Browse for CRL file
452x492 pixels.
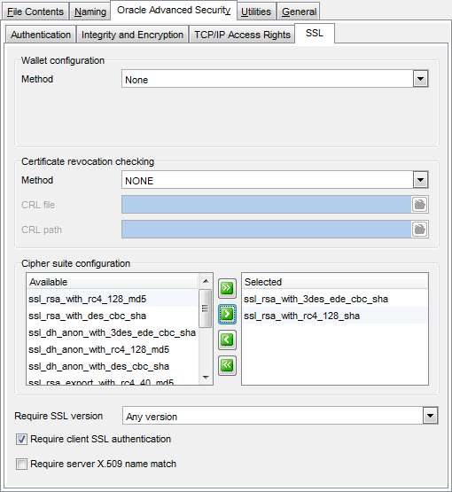click(x=419, y=205)
